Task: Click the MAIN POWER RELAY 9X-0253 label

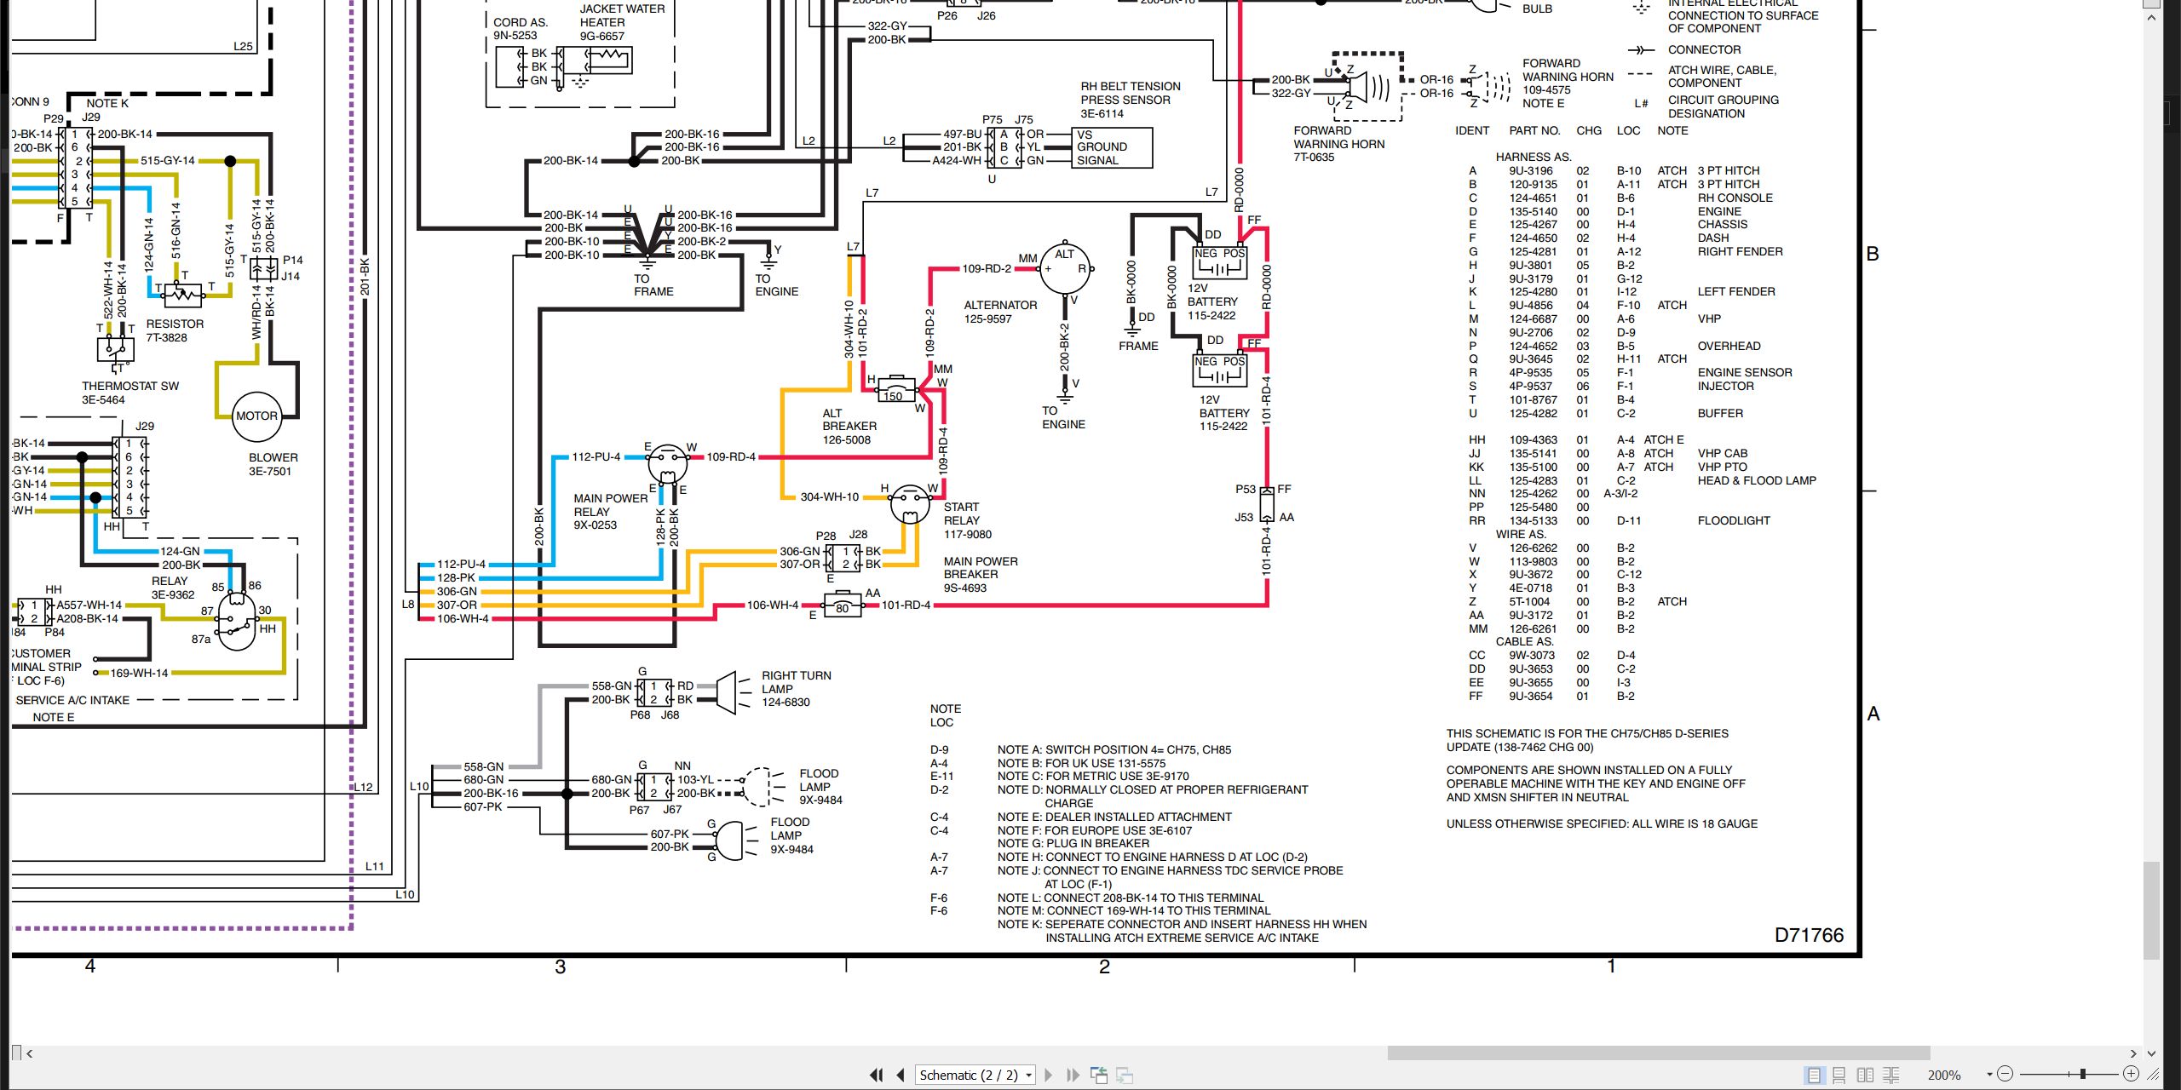Action: (x=610, y=512)
